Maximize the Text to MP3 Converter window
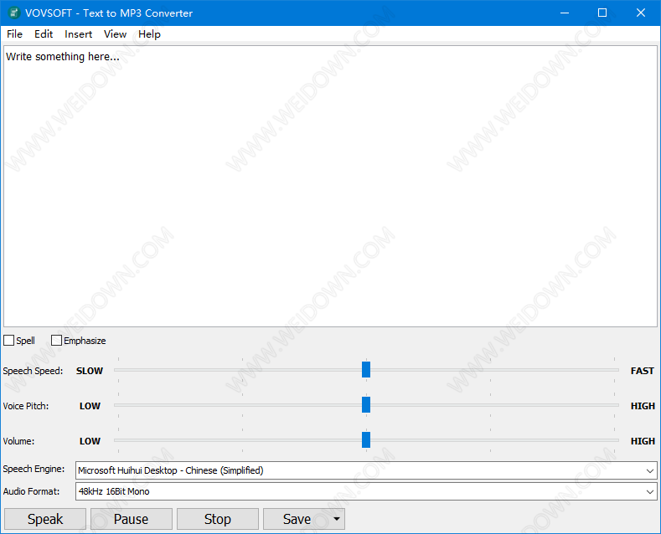 (602, 13)
